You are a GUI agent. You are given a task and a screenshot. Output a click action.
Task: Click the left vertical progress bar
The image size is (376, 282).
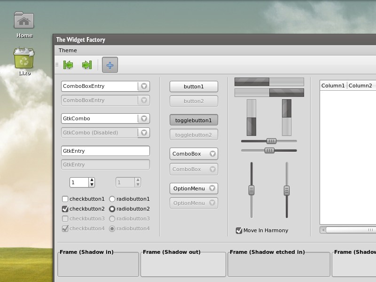pyautogui.click(x=251, y=117)
